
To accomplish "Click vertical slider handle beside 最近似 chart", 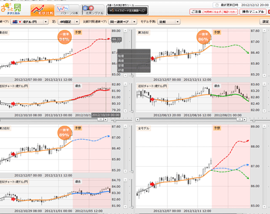I will (x=132, y=75).
